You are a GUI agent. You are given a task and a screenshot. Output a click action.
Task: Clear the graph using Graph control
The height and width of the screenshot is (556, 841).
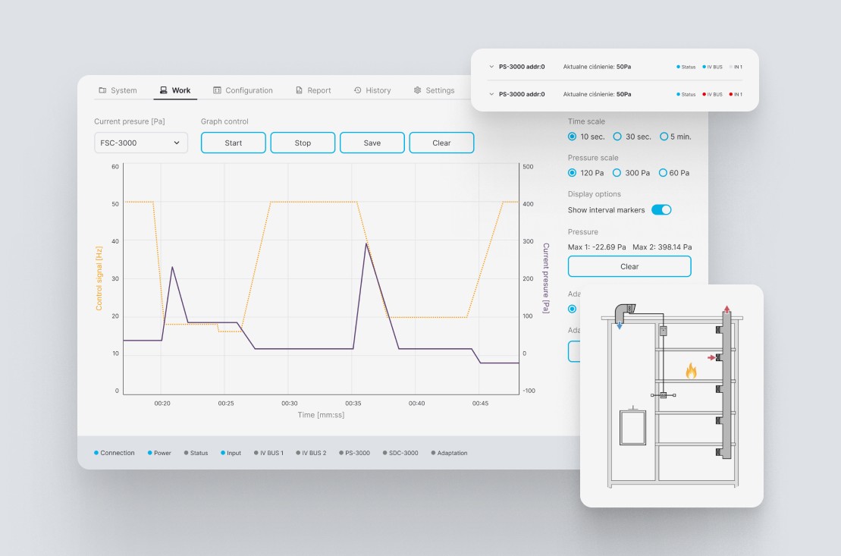441,143
